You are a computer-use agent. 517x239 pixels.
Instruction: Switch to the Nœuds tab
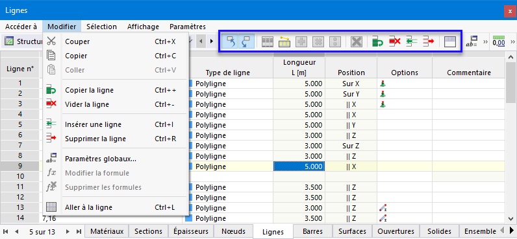pyautogui.click(x=233, y=231)
